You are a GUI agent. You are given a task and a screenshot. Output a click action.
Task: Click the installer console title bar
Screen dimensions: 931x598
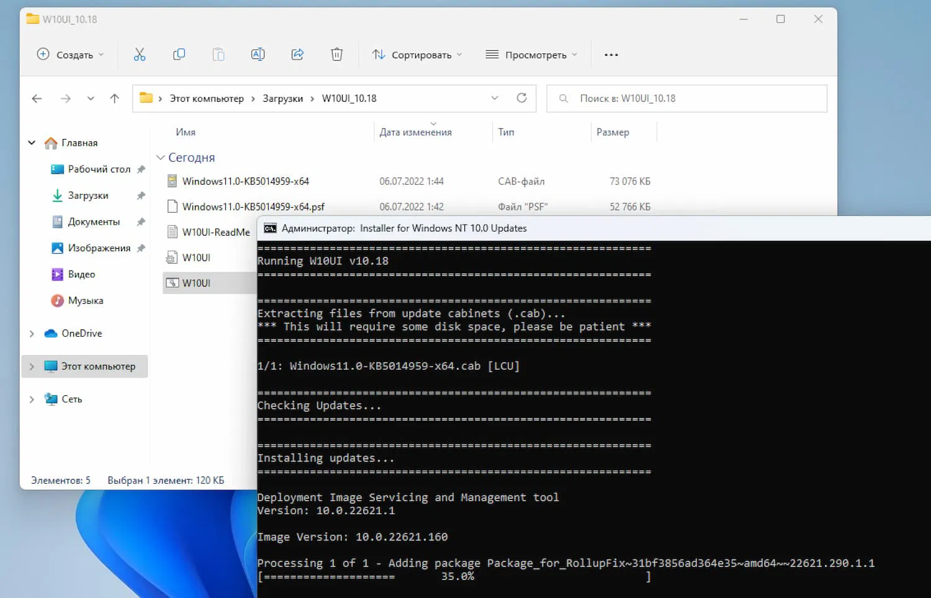click(594, 228)
